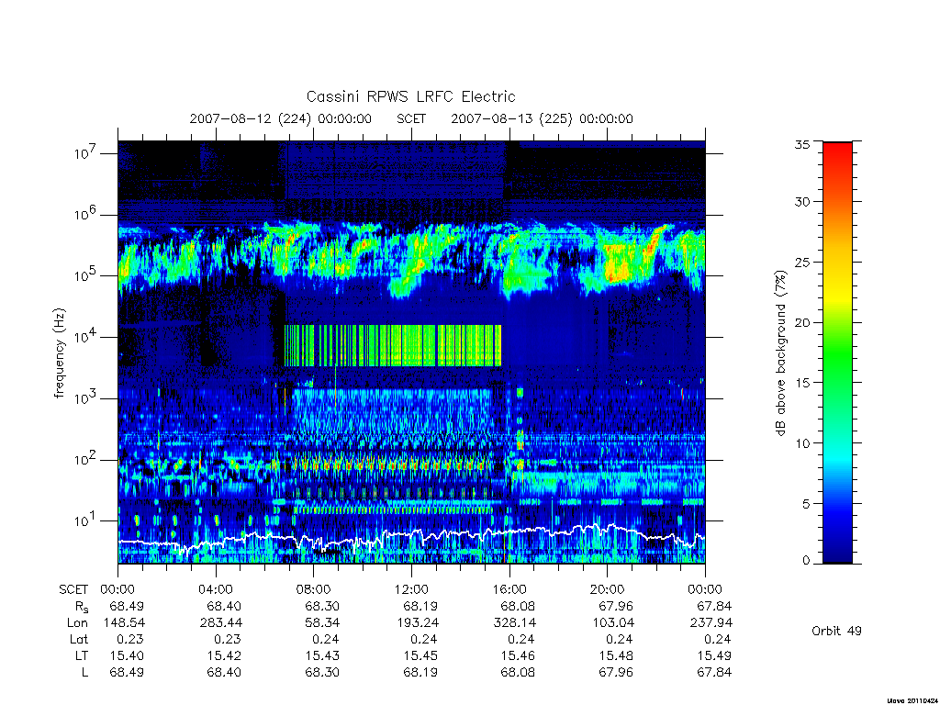
Task: Click the plot title Cassini RPWS LRFC Electric
Action: pyautogui.click(x=410, y=96)
